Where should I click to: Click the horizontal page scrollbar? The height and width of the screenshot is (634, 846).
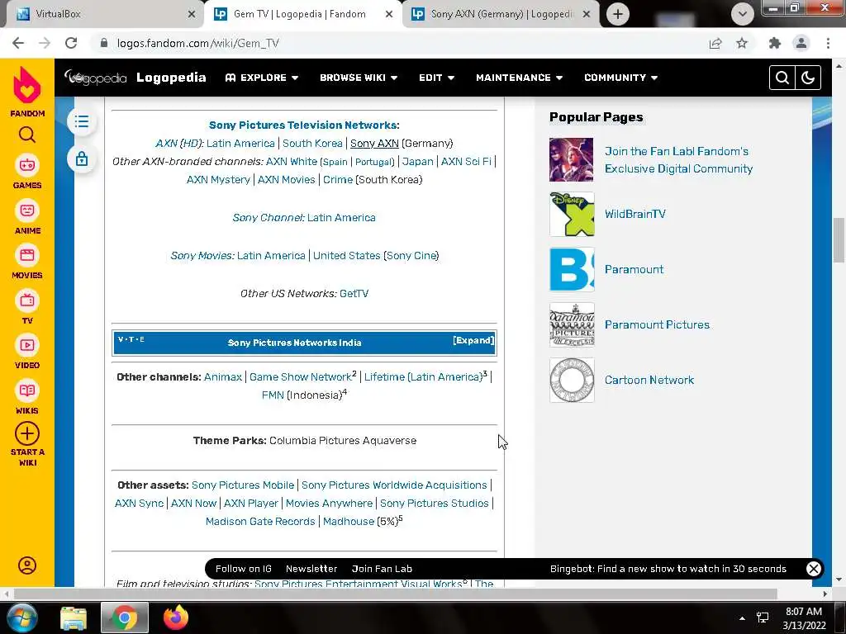(x=395, y=594)
